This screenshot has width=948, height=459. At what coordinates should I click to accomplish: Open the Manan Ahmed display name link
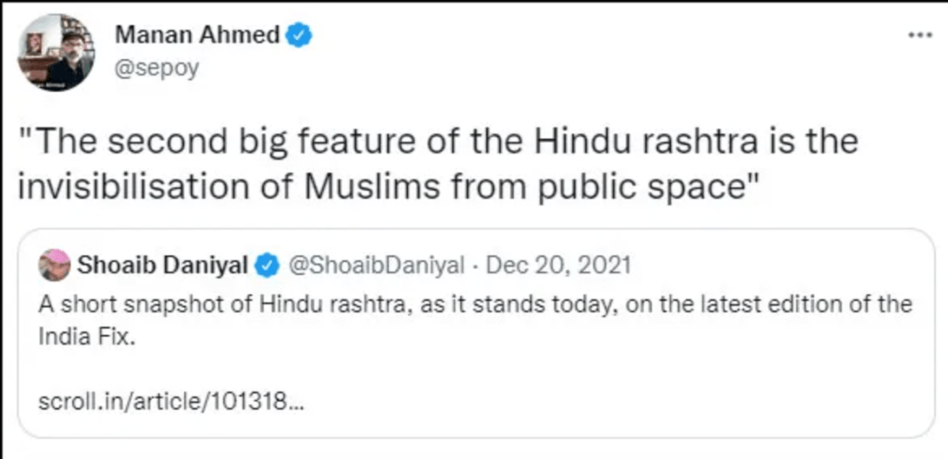[197, 36]
